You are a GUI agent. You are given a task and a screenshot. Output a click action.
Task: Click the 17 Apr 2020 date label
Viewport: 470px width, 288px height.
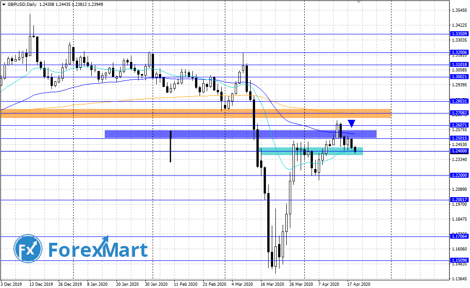(359, 284)
